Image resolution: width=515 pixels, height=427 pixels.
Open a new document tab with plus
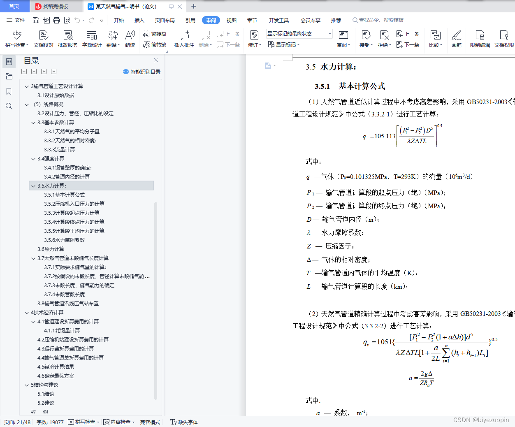tap(194, 6)
